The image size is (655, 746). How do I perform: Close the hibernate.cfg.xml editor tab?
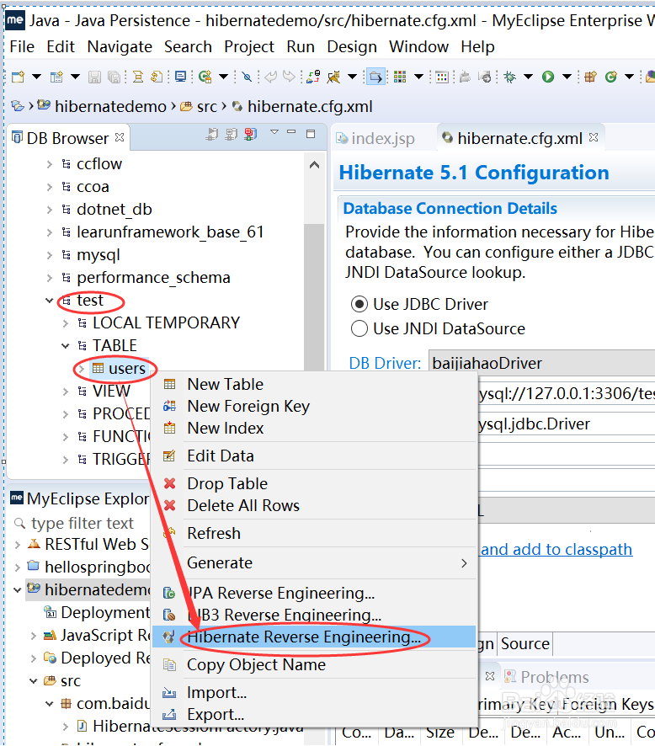click(x=594, y=137)
